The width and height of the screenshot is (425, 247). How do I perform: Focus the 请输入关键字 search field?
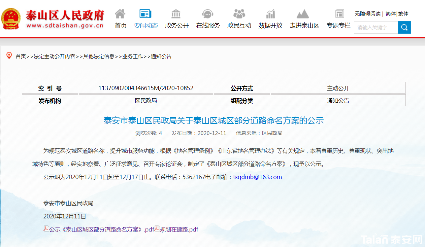tap(376, 27)
